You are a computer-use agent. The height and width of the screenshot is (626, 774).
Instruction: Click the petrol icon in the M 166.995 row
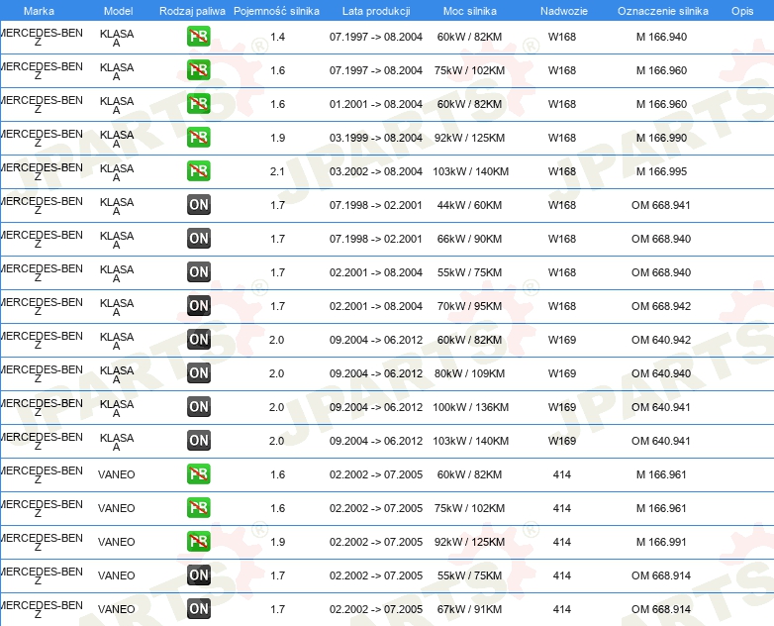pyautogui.click(x=198, y=171)
